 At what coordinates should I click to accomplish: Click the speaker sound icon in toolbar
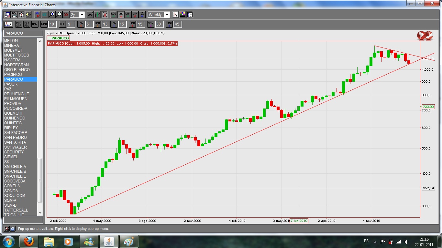coord(28,15)
